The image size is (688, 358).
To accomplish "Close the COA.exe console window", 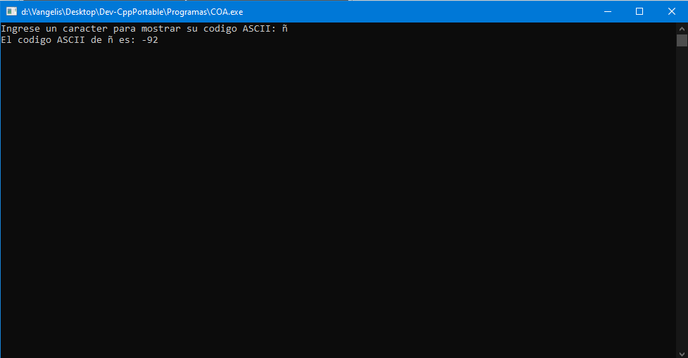I will tap(671, 11).
